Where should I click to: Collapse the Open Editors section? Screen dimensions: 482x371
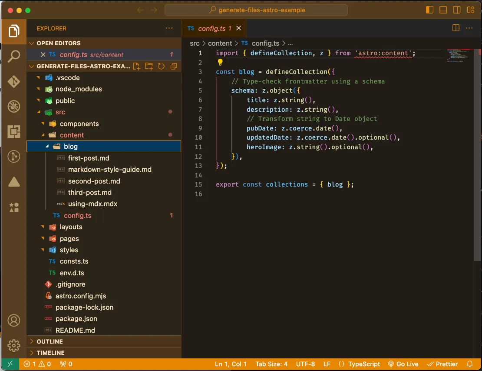click(31, 43)
